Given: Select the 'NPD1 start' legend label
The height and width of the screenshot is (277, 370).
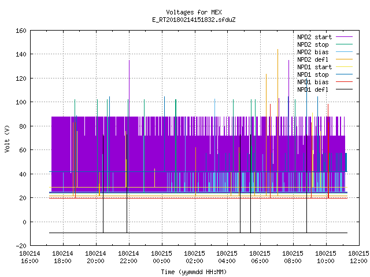Looking at the screenshot, I should pyautogui.click(x=314, y=67).
